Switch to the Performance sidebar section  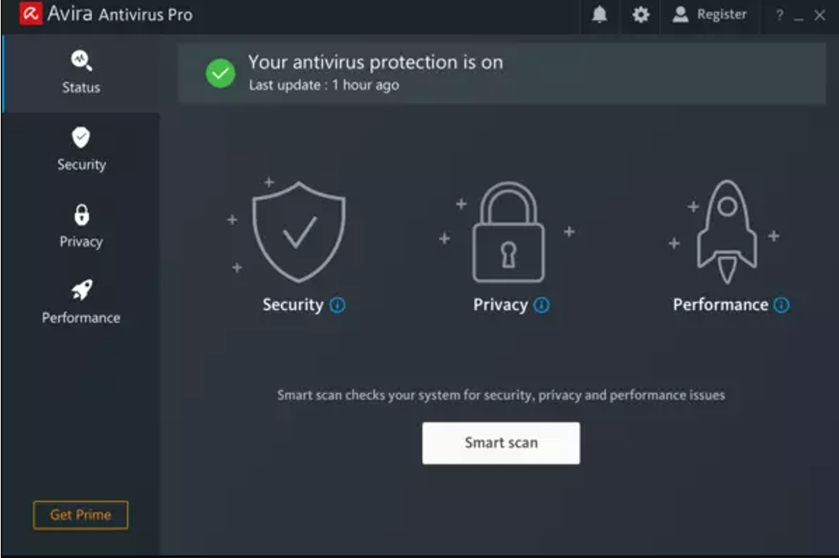[81, 303]
